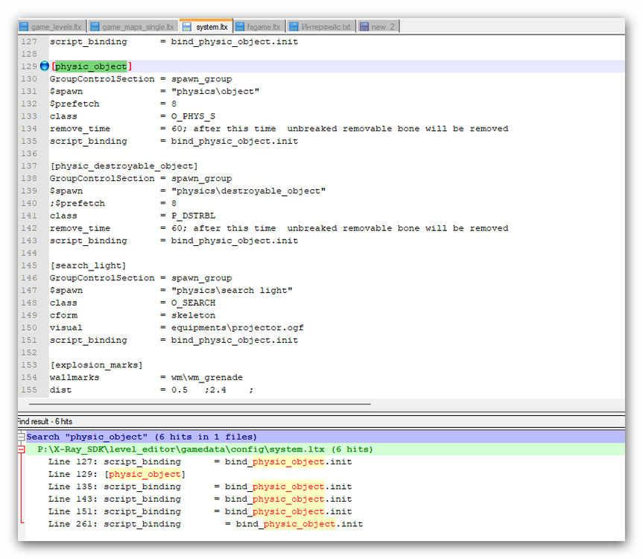Viewport: 643px width, 559px height.
Task: Click the disk icon on the fsgame.ltx tab
Action: [240, 27]
